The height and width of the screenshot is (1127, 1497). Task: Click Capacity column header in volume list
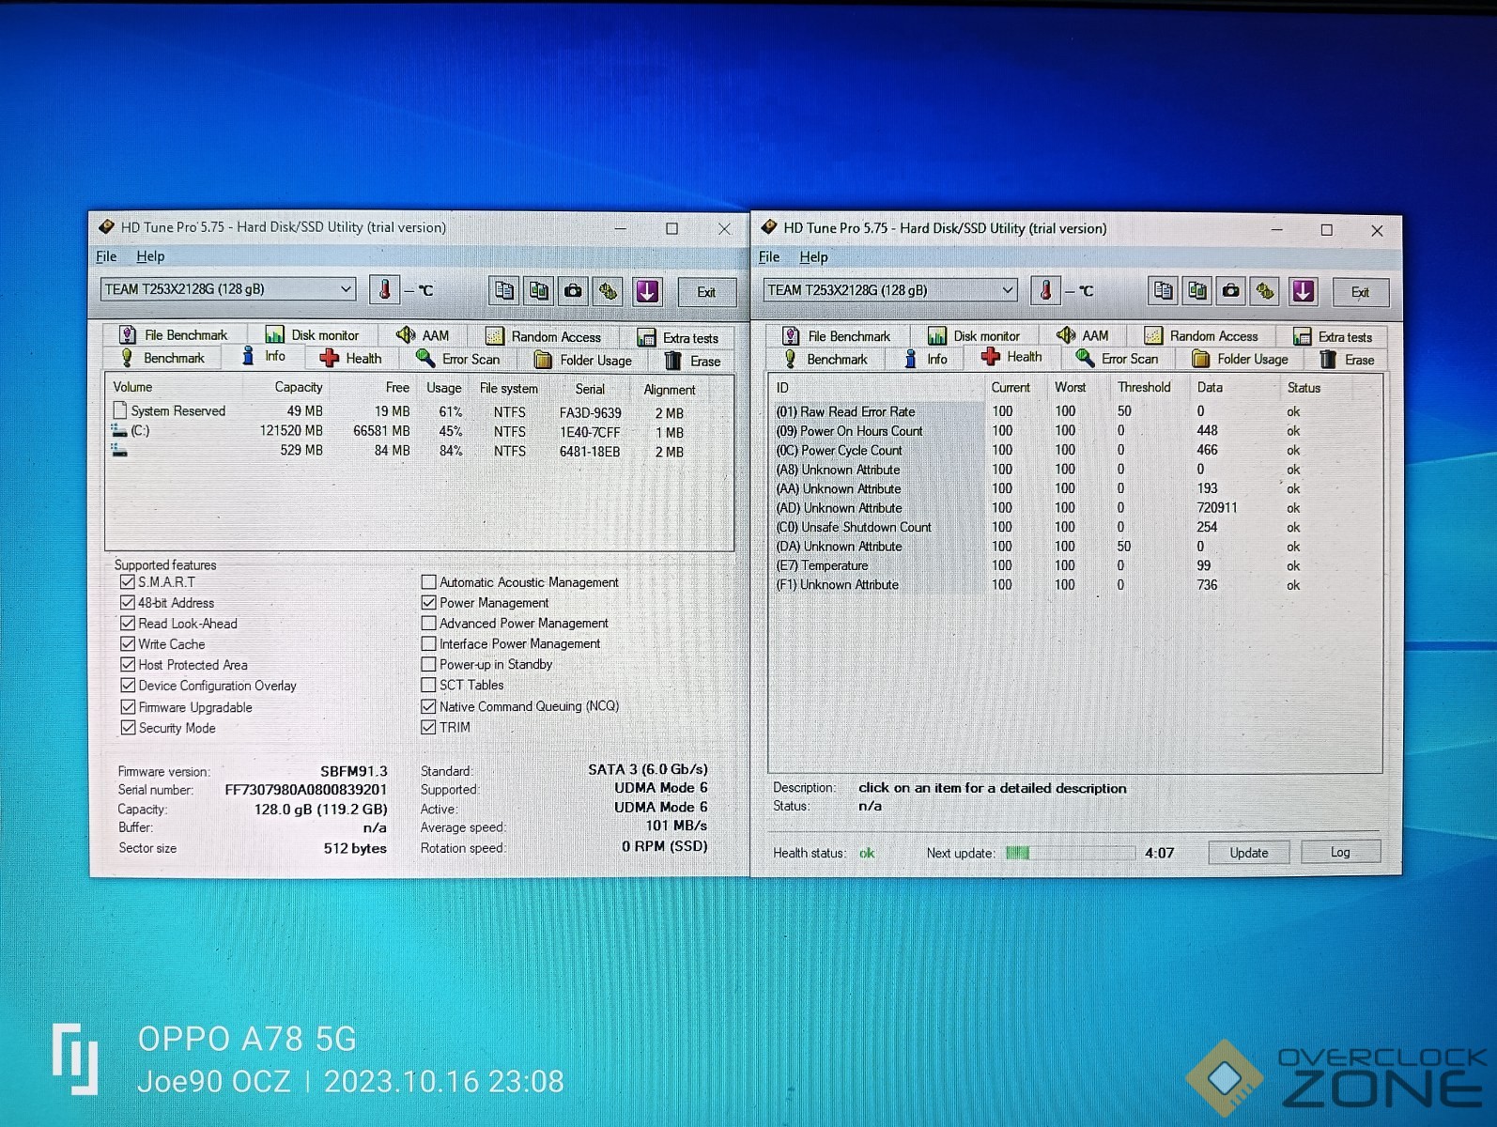pyautogui.click(x=299, y=387)
